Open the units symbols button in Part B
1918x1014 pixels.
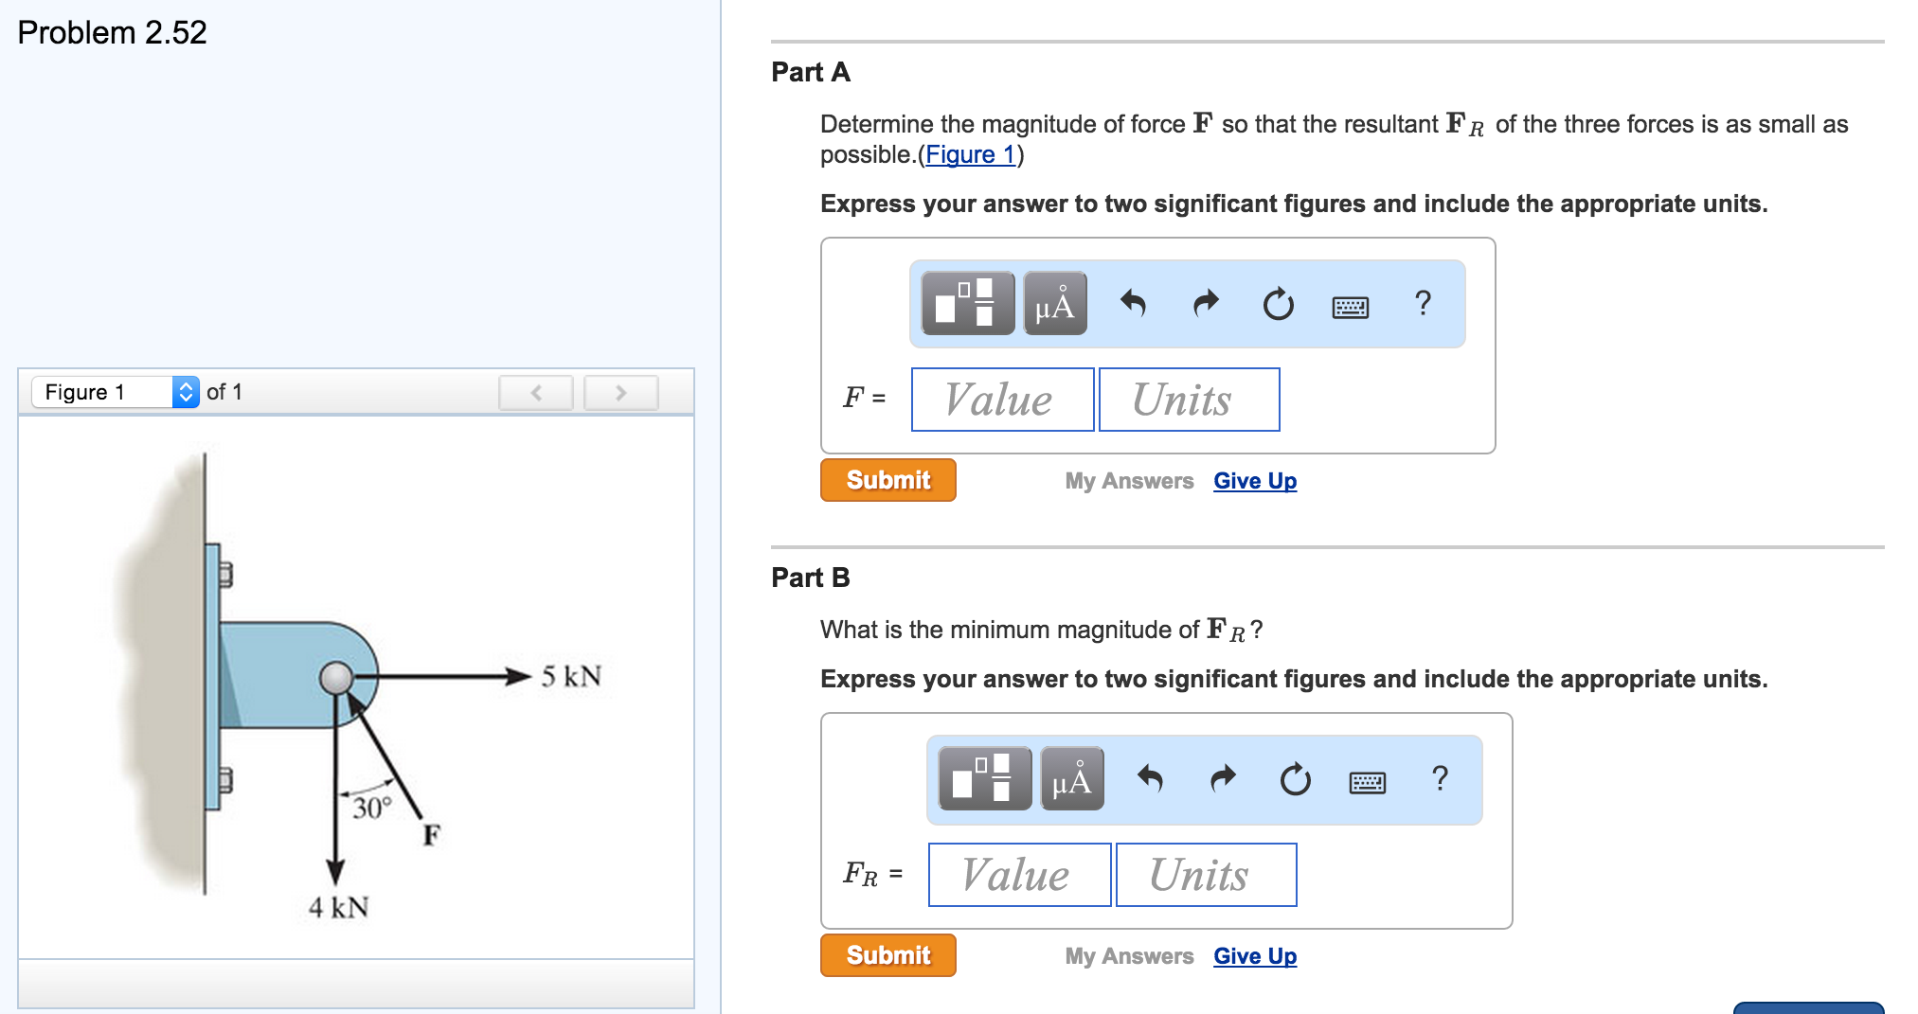(x=1071, y=779)
